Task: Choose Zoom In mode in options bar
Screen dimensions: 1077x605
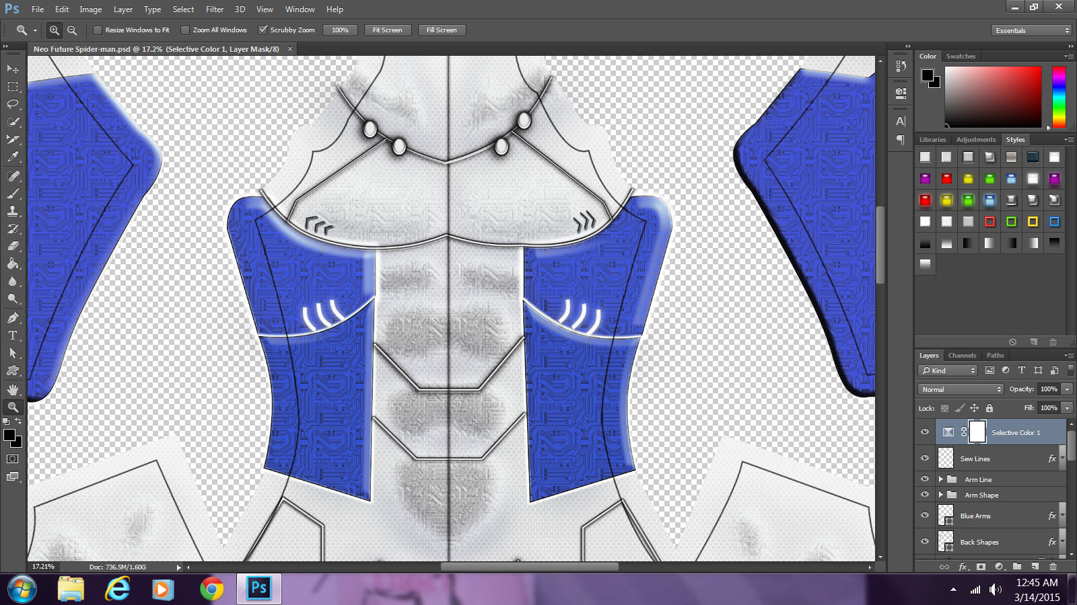Action: 55,30
